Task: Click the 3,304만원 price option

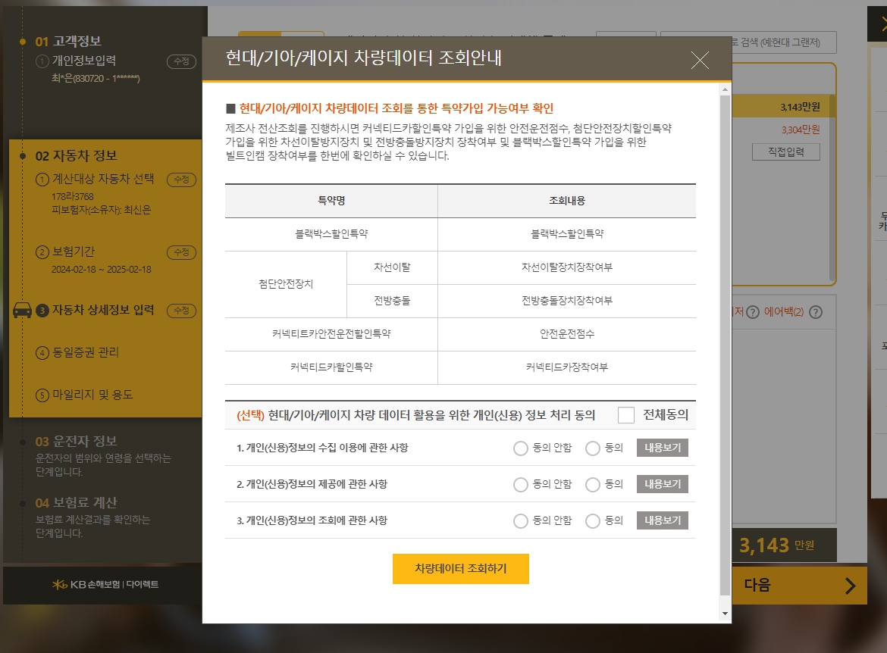Action: pyautogui.click(x=801, y=130)
